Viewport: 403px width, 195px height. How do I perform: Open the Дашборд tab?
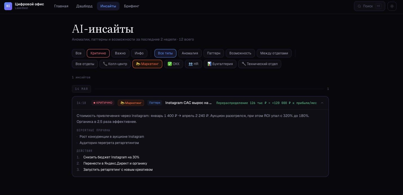point(84,6)
